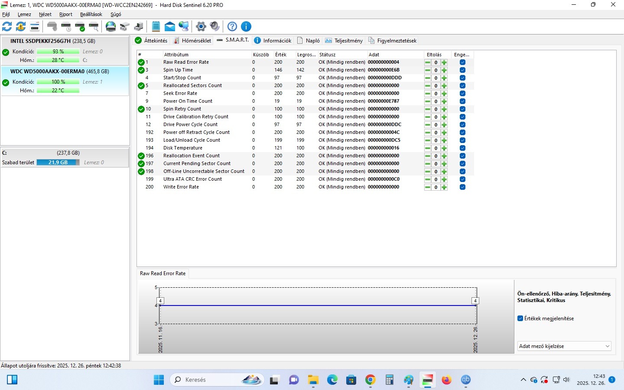This screenshot has width=624, height=390.
Task: Click the Windows Start button
Action: point(159,380)
